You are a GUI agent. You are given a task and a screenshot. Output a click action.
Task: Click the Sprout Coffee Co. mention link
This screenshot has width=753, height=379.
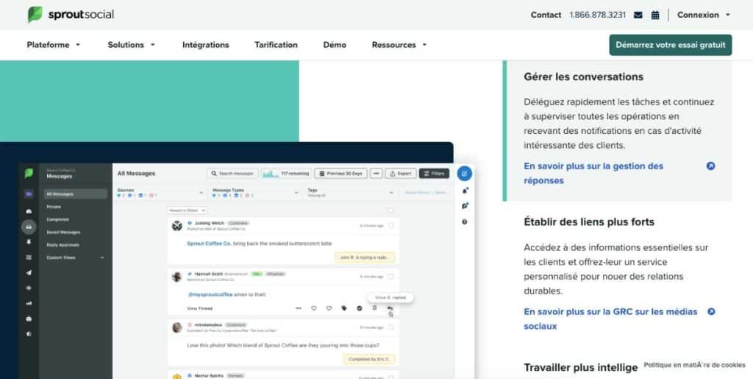[210, 244]
